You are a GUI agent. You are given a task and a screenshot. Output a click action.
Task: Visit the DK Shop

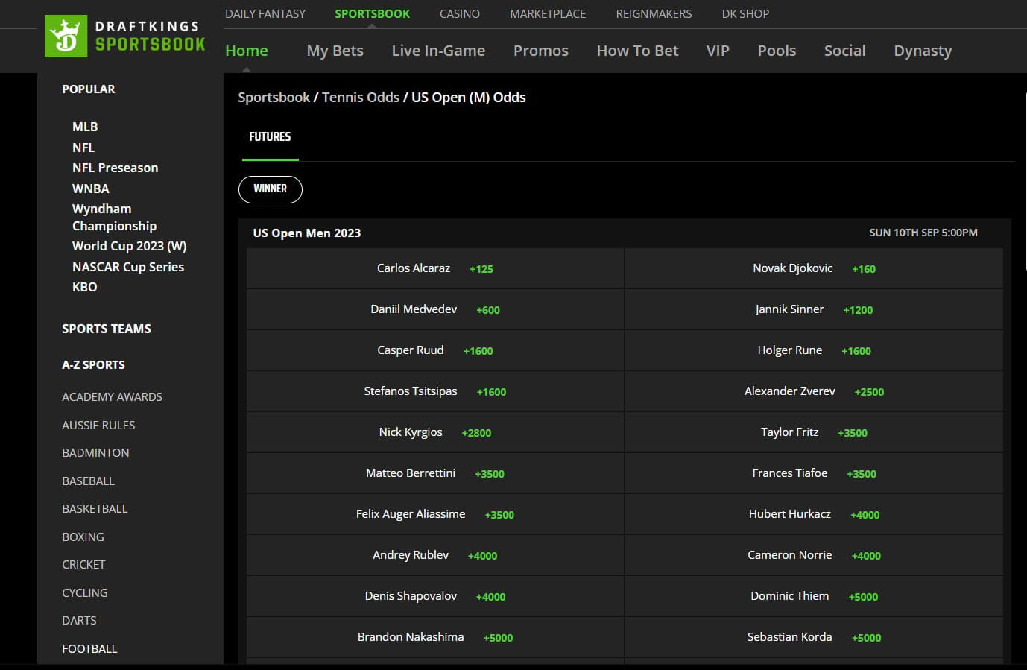click(745, 13)
